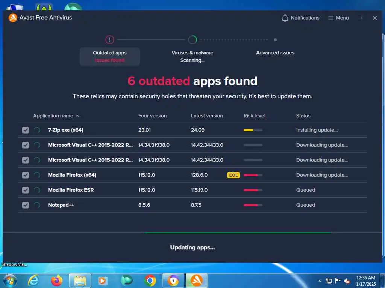
Task: Click the Status column header
Action: [303, 116]
